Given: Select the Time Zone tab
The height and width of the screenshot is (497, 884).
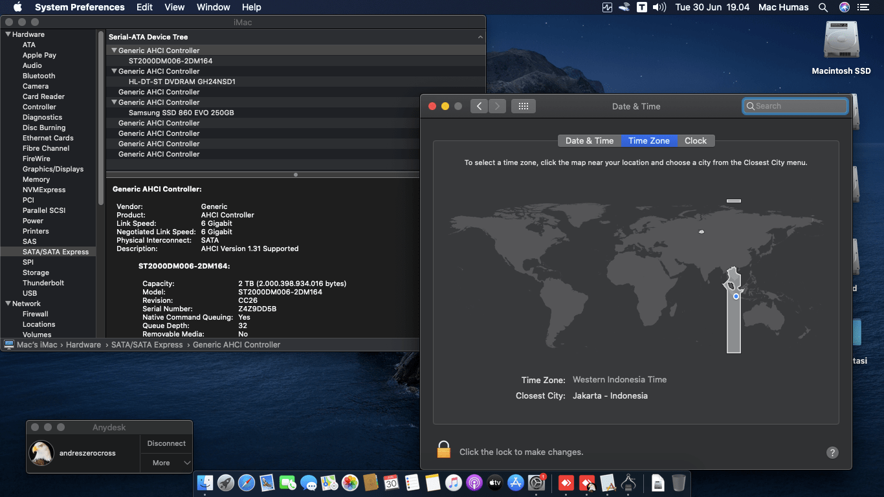Looking at the screenshot, I should (649, 140).
